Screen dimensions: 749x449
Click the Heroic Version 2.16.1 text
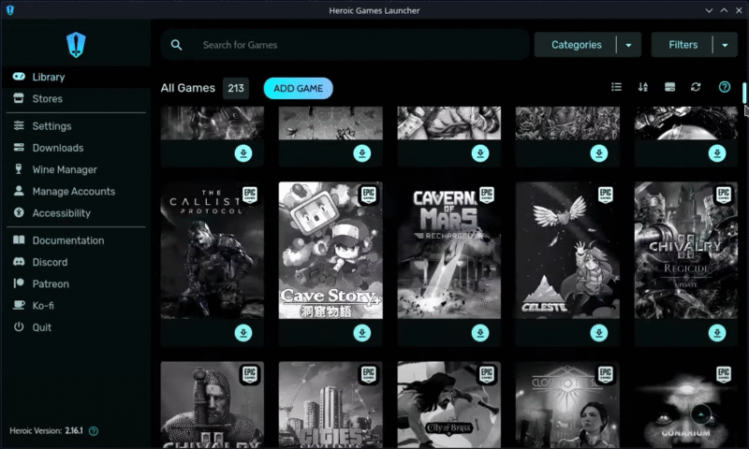pos(46,431)
